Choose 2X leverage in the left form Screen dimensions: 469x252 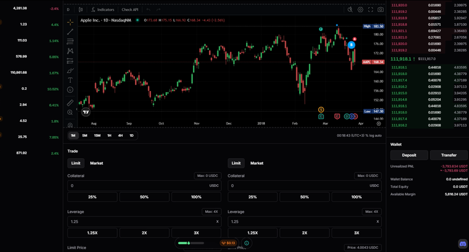[x=144, y=233]
